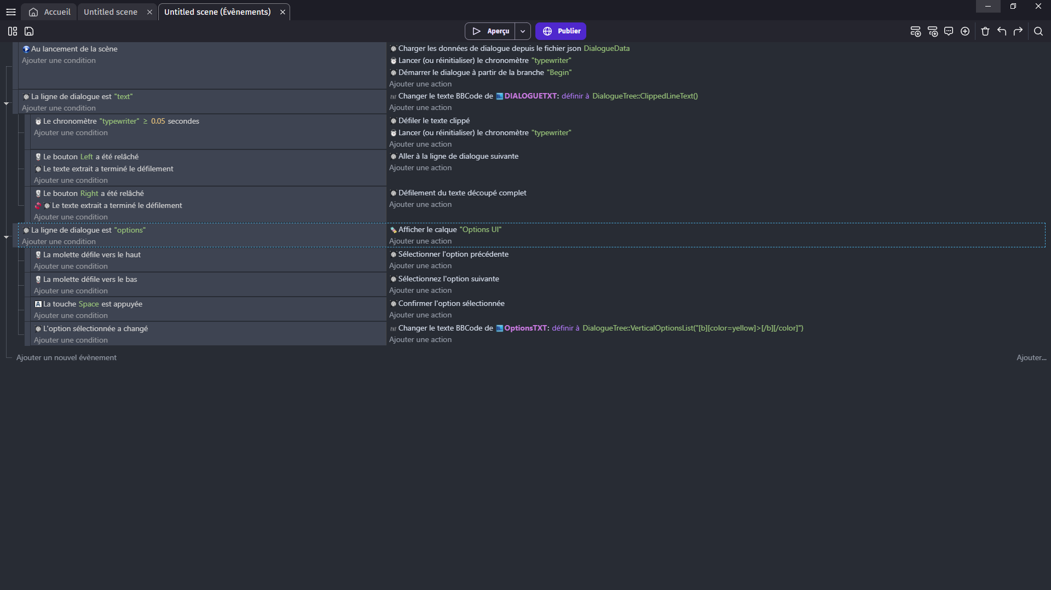Image resolution: width=1051 pixels, height=590 pixels.
Task: Add condition to the Space key event
Action: [71, 315]
